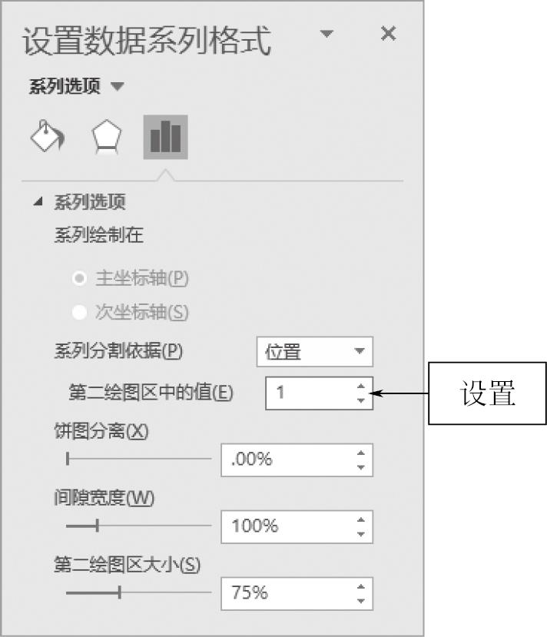Expand the 系列选项 header dropdown
547x637 pixels.
[x=117, y=87]
